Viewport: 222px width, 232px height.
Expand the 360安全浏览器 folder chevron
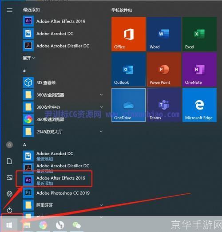click(101, 94)
